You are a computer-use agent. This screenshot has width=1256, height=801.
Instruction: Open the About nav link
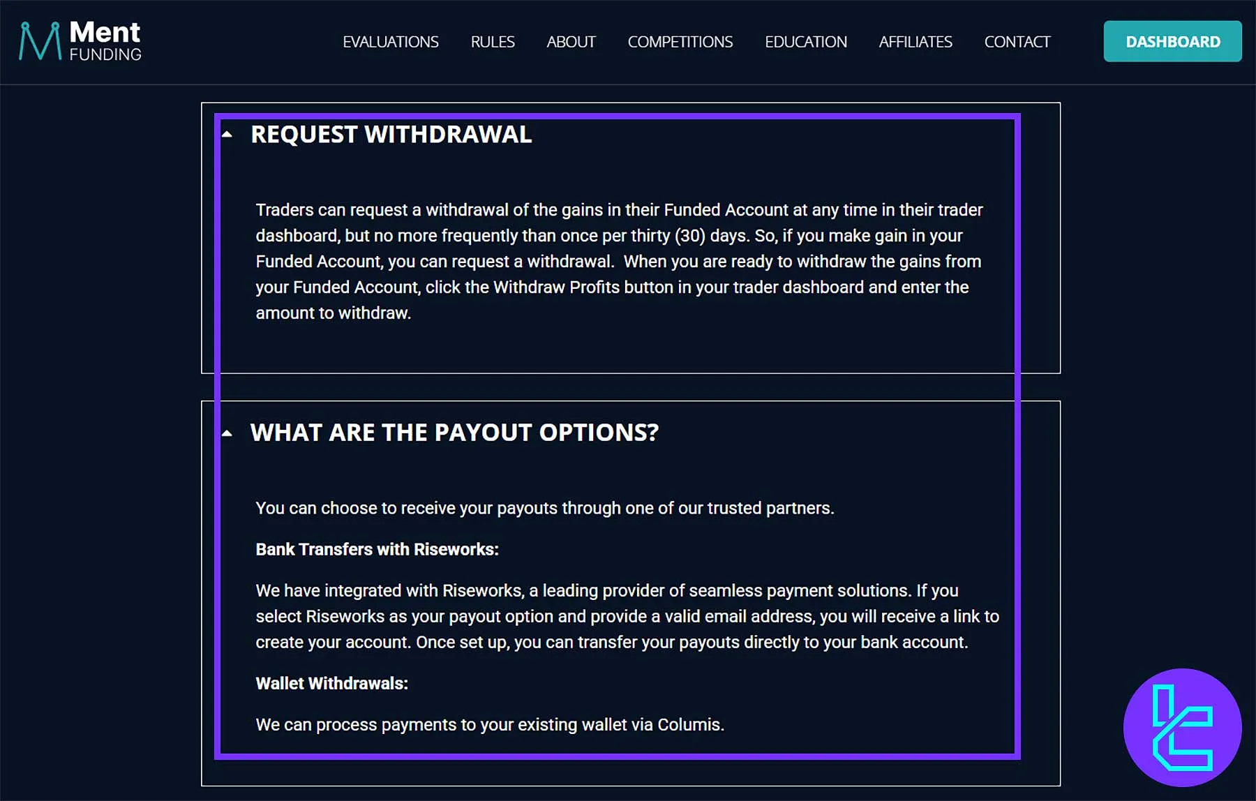[x=571, y=42]
